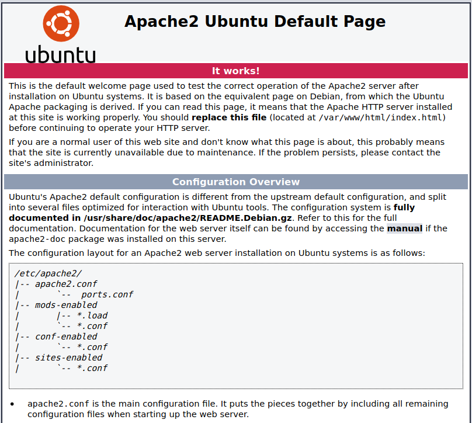Click the /var/www/html/index.html path text

[381, 117]
